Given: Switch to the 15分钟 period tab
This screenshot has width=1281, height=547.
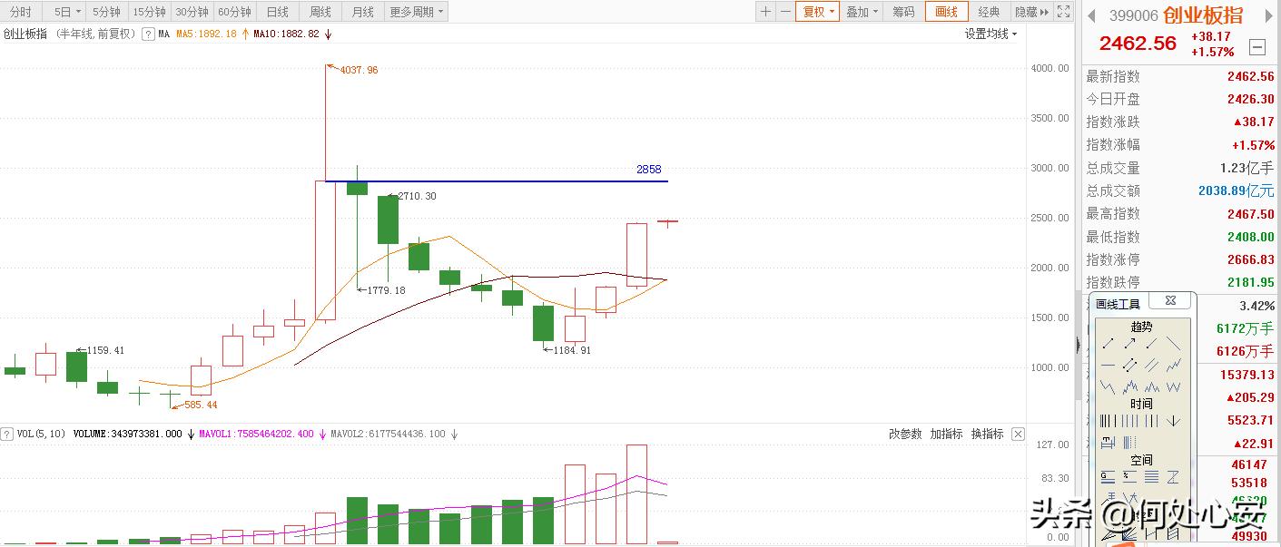Looking at the screenshot, I should (149, 12).
